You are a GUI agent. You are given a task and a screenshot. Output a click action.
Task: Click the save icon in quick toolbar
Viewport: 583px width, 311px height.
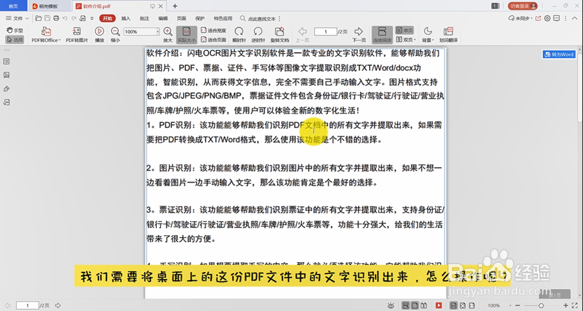(47, 18)
